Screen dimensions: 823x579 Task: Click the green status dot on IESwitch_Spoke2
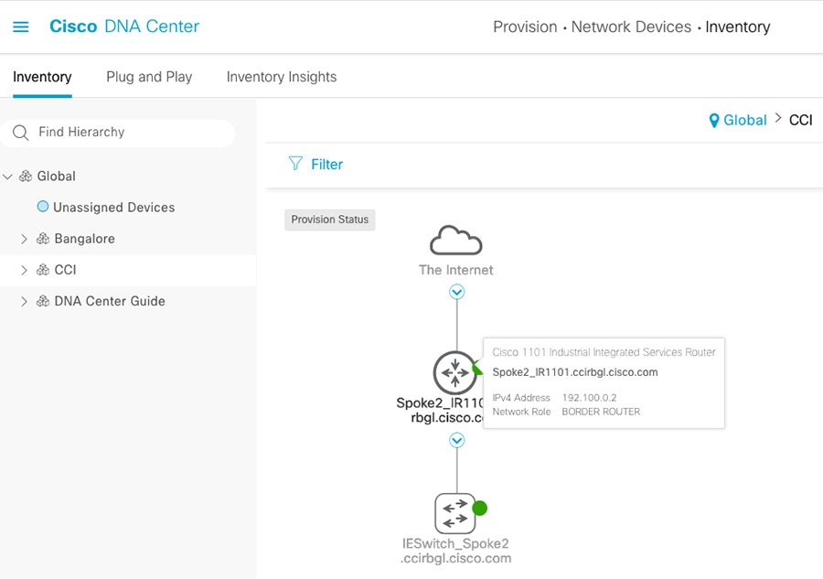pyautogui.click(x=480, y=509)
